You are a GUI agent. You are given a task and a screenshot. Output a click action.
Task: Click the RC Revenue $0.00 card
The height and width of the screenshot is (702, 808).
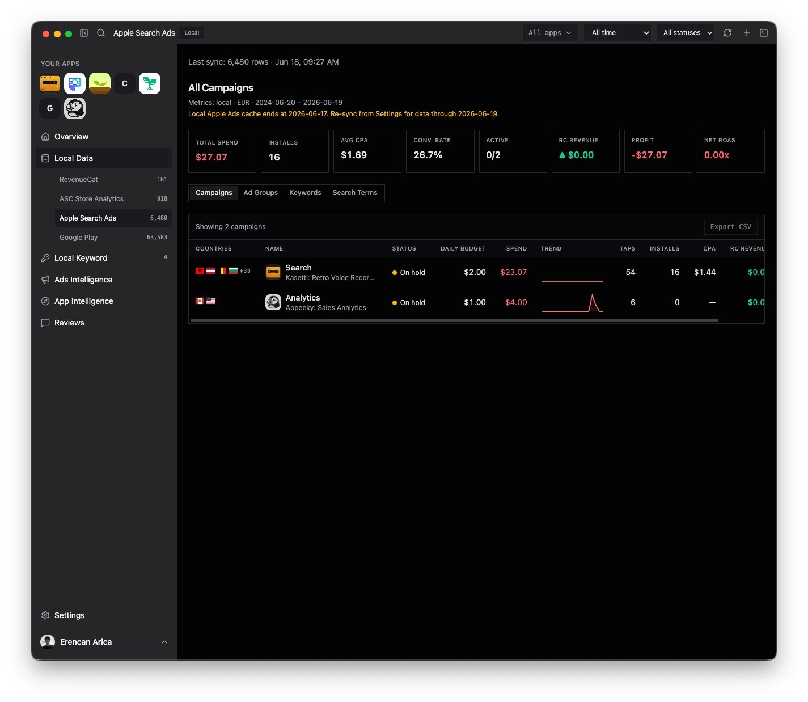(585, 151)
